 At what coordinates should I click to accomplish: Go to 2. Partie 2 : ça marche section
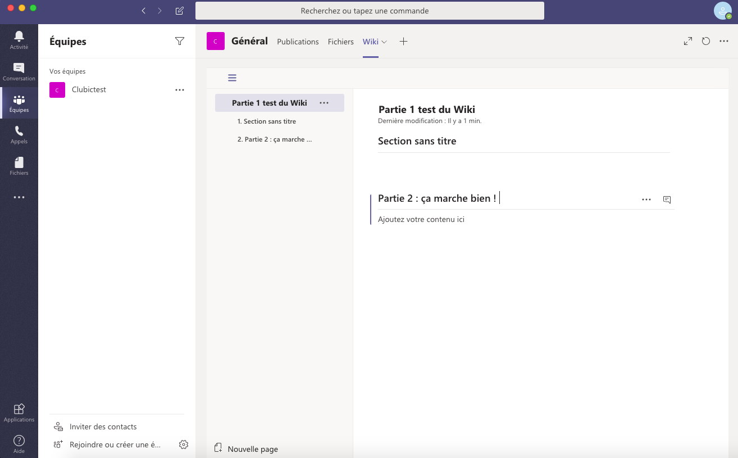tap(275, 139)
